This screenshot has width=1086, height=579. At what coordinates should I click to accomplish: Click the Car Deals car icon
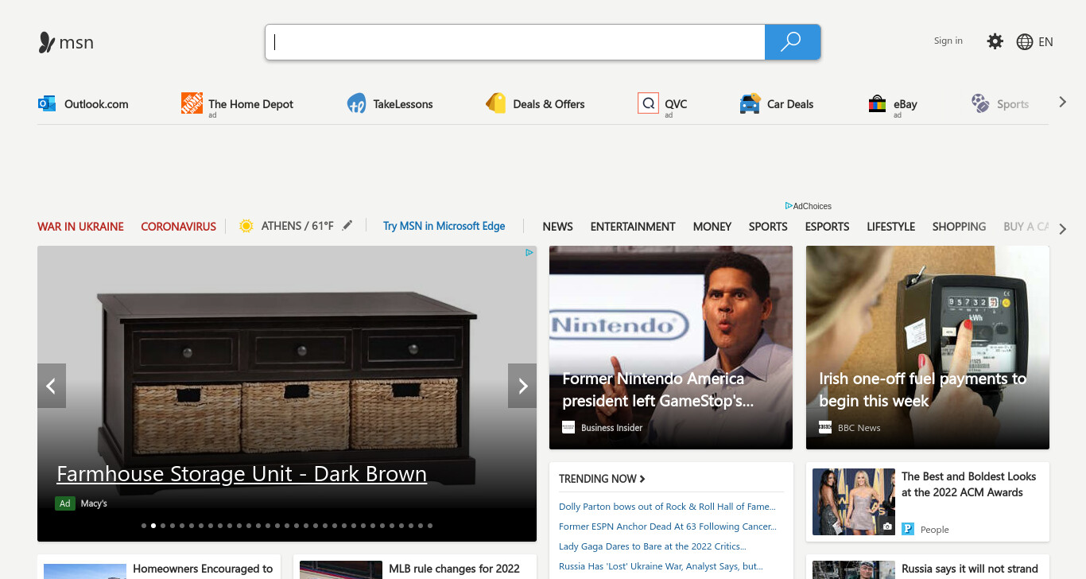tap(750, 104)
